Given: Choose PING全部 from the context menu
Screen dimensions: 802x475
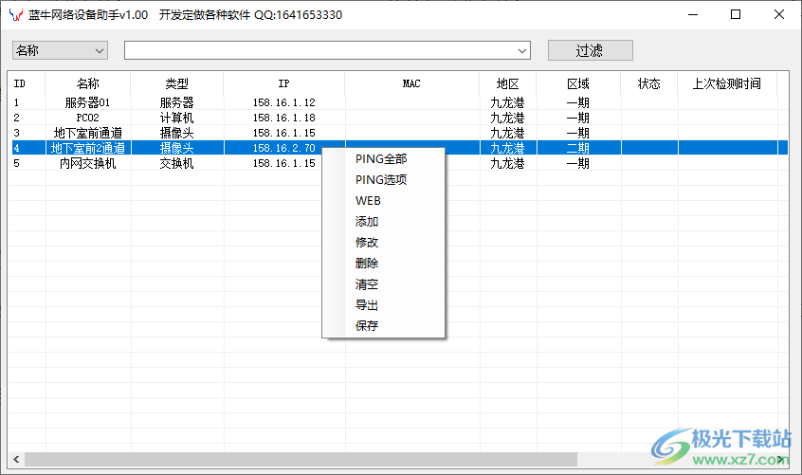Looking at the screenshot, I should pyautogui.click(x=381, y=159).
